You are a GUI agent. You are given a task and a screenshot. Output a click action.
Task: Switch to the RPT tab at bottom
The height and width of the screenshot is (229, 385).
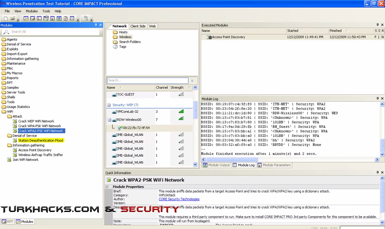tap(7, 221)
